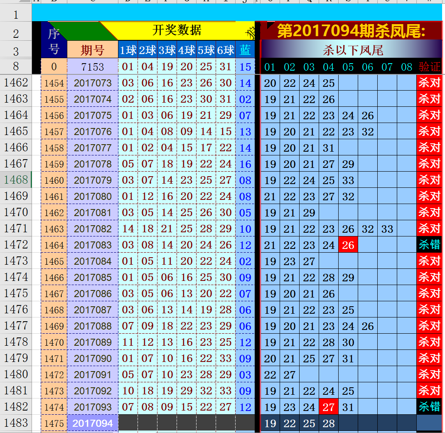Click blue ball 15 in row 8

coord(245,66)
